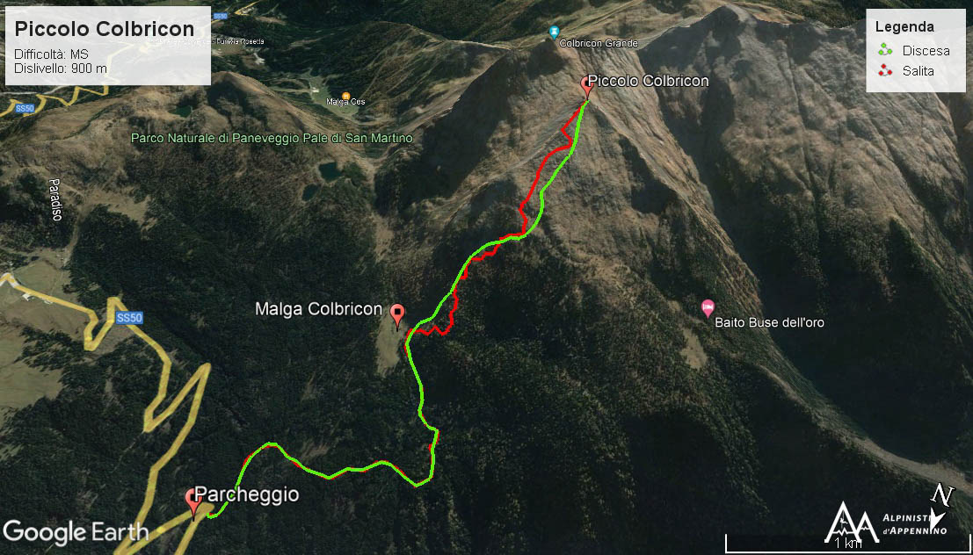Click the Malga Colbricon text label

coord(318,309)
